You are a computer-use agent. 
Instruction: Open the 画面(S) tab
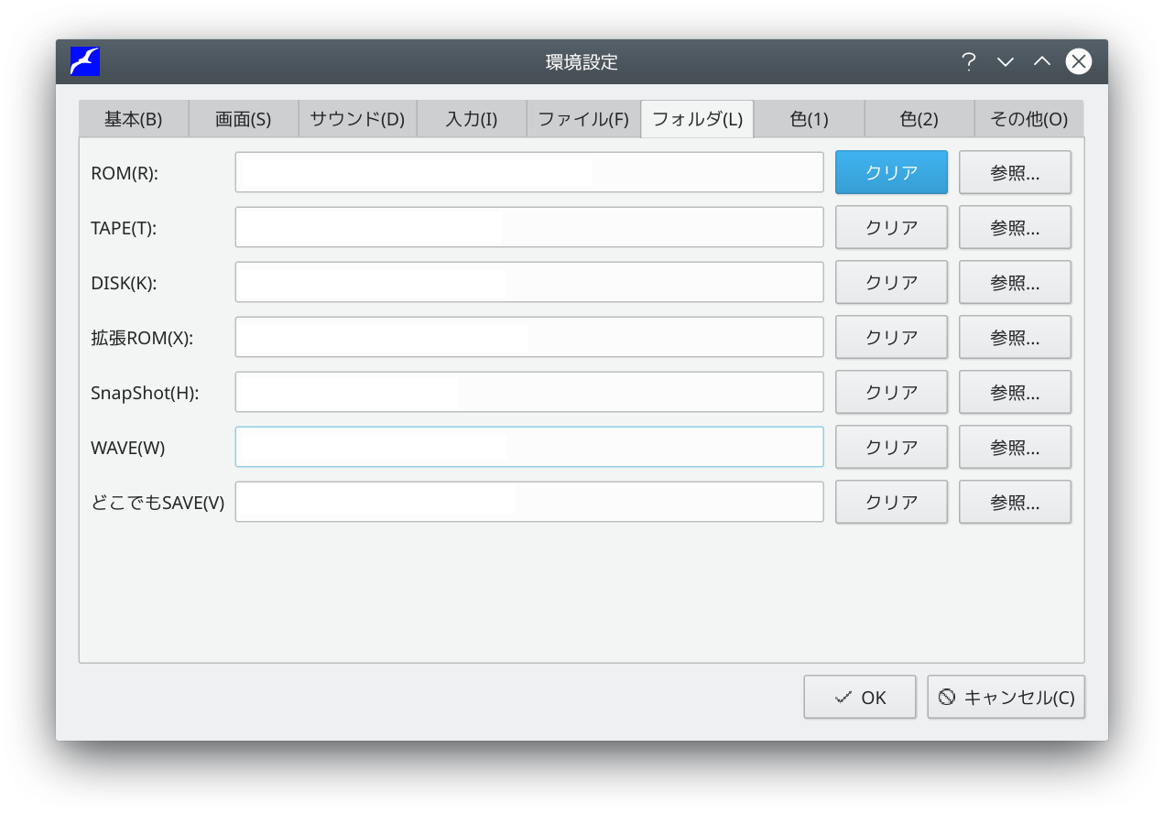244,119
